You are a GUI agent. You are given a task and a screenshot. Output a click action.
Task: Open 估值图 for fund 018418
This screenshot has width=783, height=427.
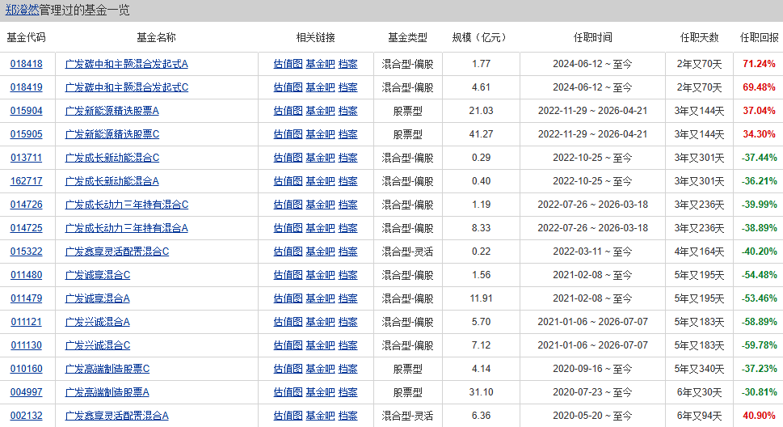click(288, 64)
